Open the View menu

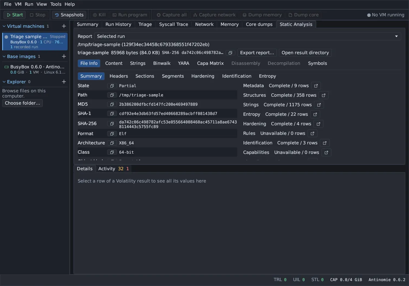pos(42,4)
